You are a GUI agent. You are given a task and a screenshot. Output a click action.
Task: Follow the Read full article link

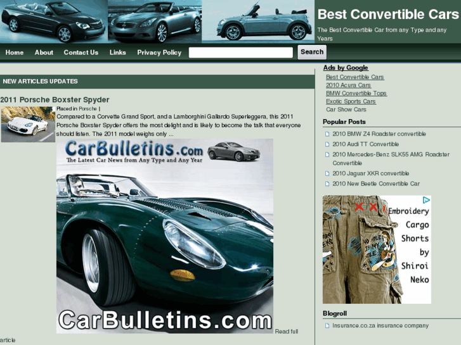(x=287, y=332)
